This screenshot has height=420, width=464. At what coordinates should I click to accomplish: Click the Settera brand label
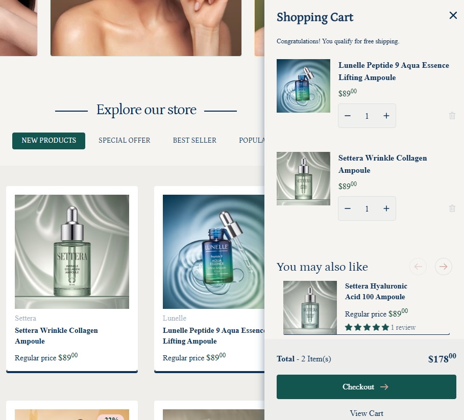[x=26, y=319]
